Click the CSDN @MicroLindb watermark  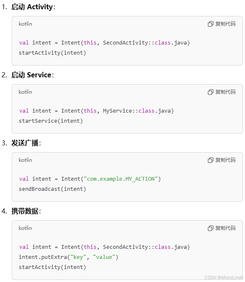224,277
